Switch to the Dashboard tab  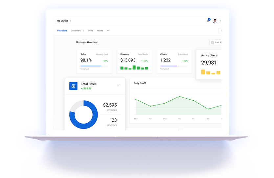pos(62,31)
